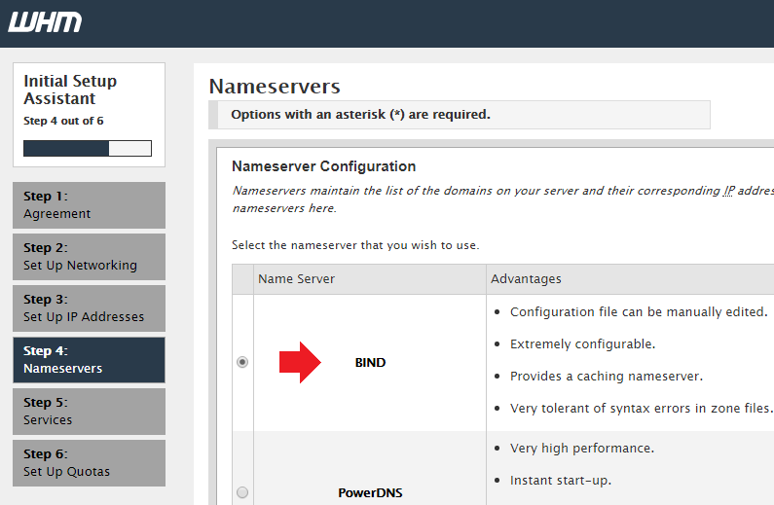Viewport: 774px width, 505px height.
Task: Click "Select the nameserver that you wish to use."
Action: [355, 245]
